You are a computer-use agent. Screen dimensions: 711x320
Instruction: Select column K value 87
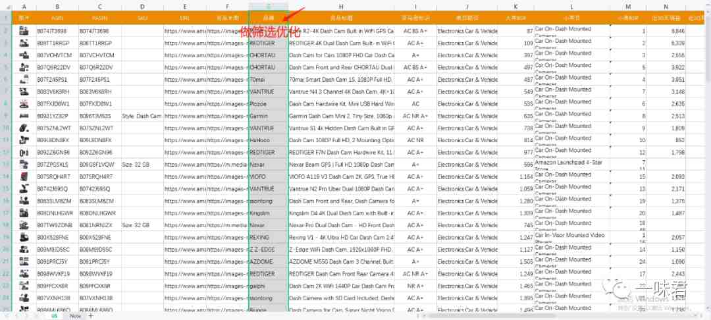516,31
